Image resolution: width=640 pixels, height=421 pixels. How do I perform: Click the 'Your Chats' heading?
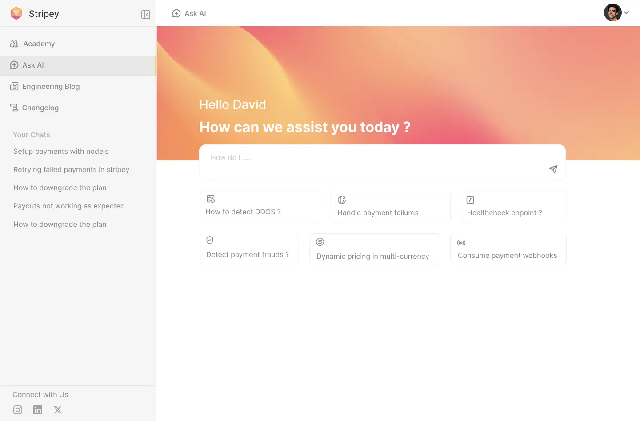(x=32, y=135)
